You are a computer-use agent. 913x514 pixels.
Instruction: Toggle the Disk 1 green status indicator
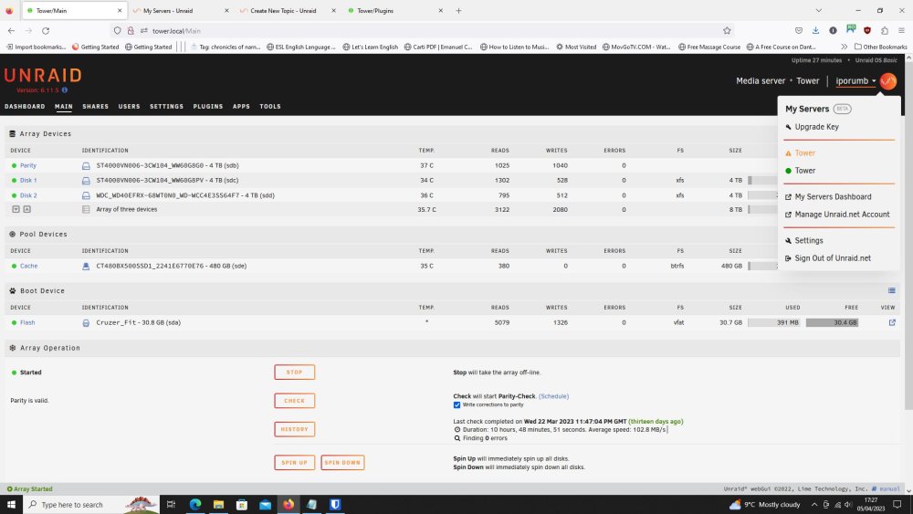(14, 181)
